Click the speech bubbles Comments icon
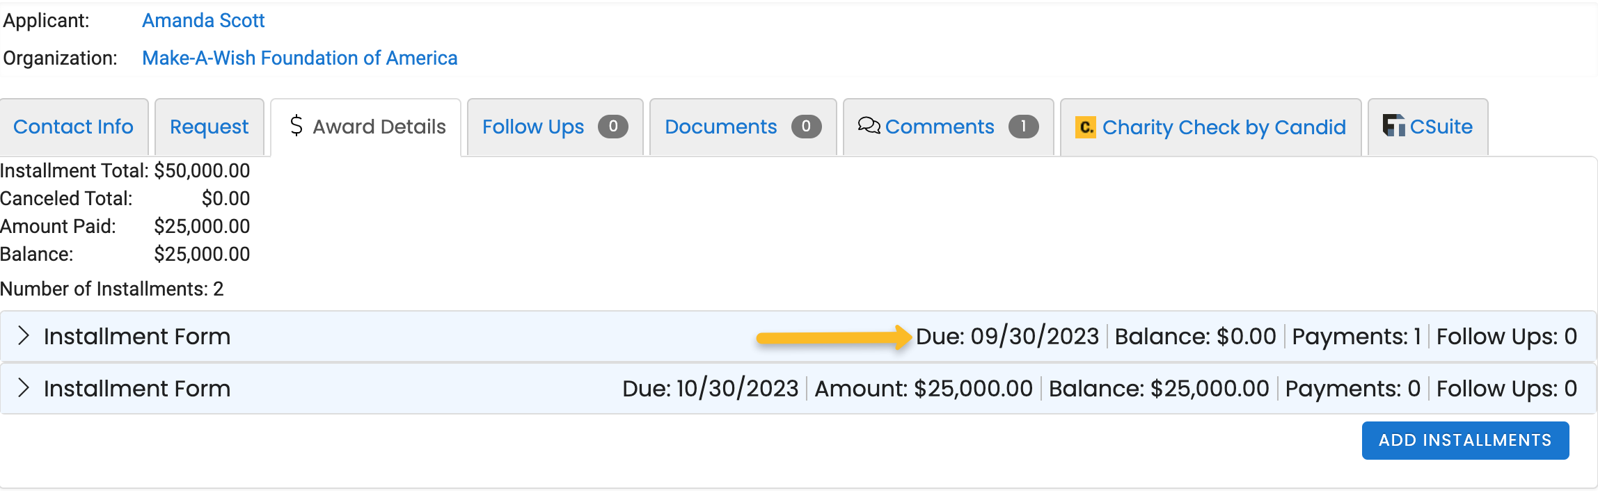The image size is (1598, 491). pos(869,125)
